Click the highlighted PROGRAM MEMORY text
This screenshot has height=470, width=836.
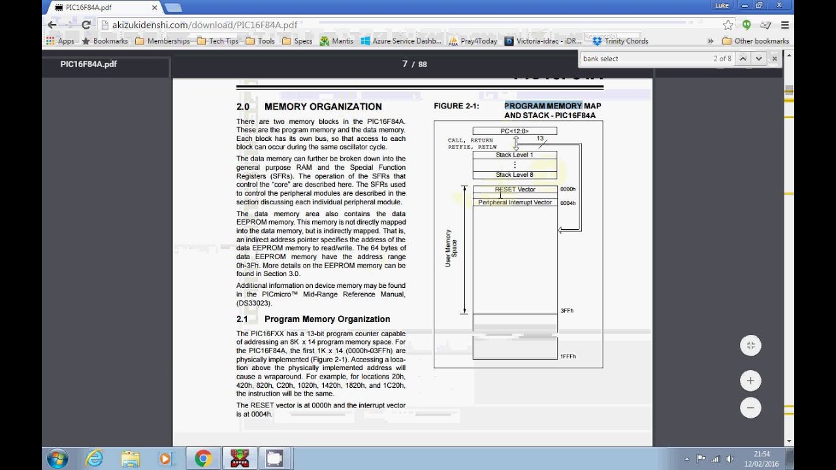(543, 106)
